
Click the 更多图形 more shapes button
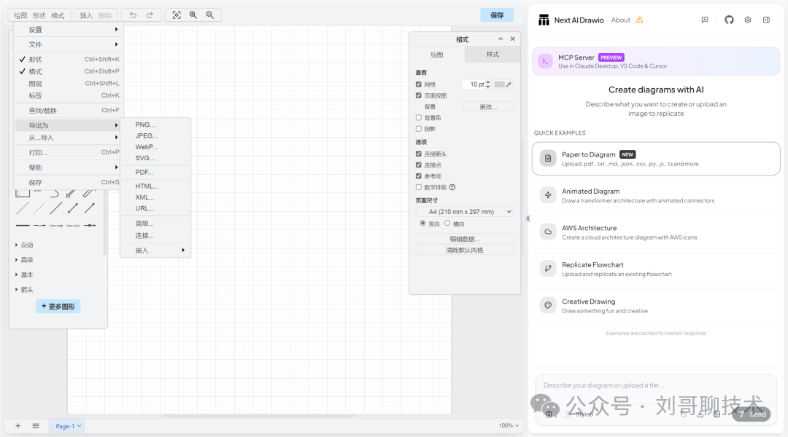pyautogui.click(x=58, y=307)
